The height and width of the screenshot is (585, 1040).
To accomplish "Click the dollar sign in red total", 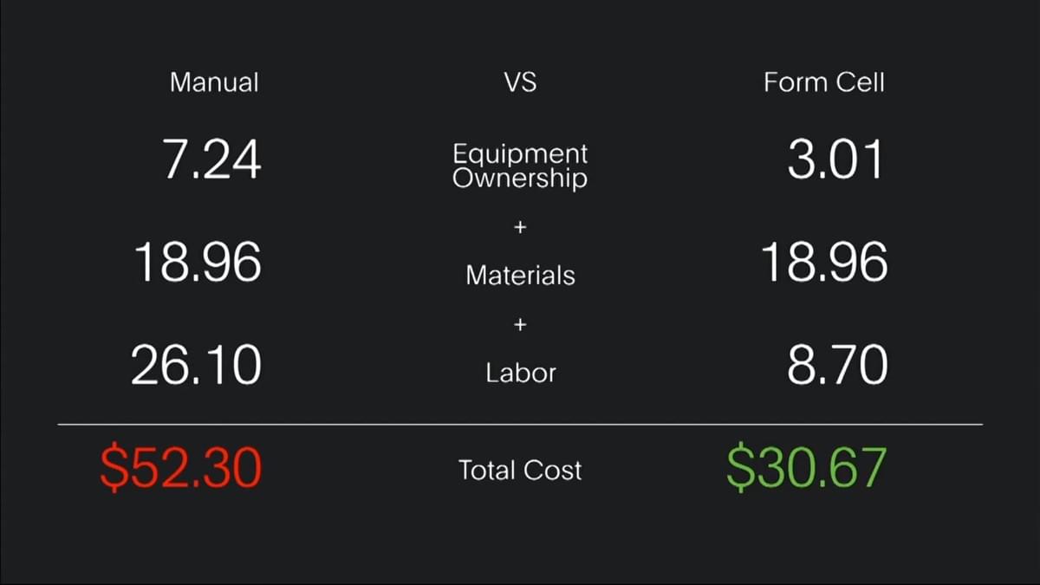I will [x=114, y=468].
